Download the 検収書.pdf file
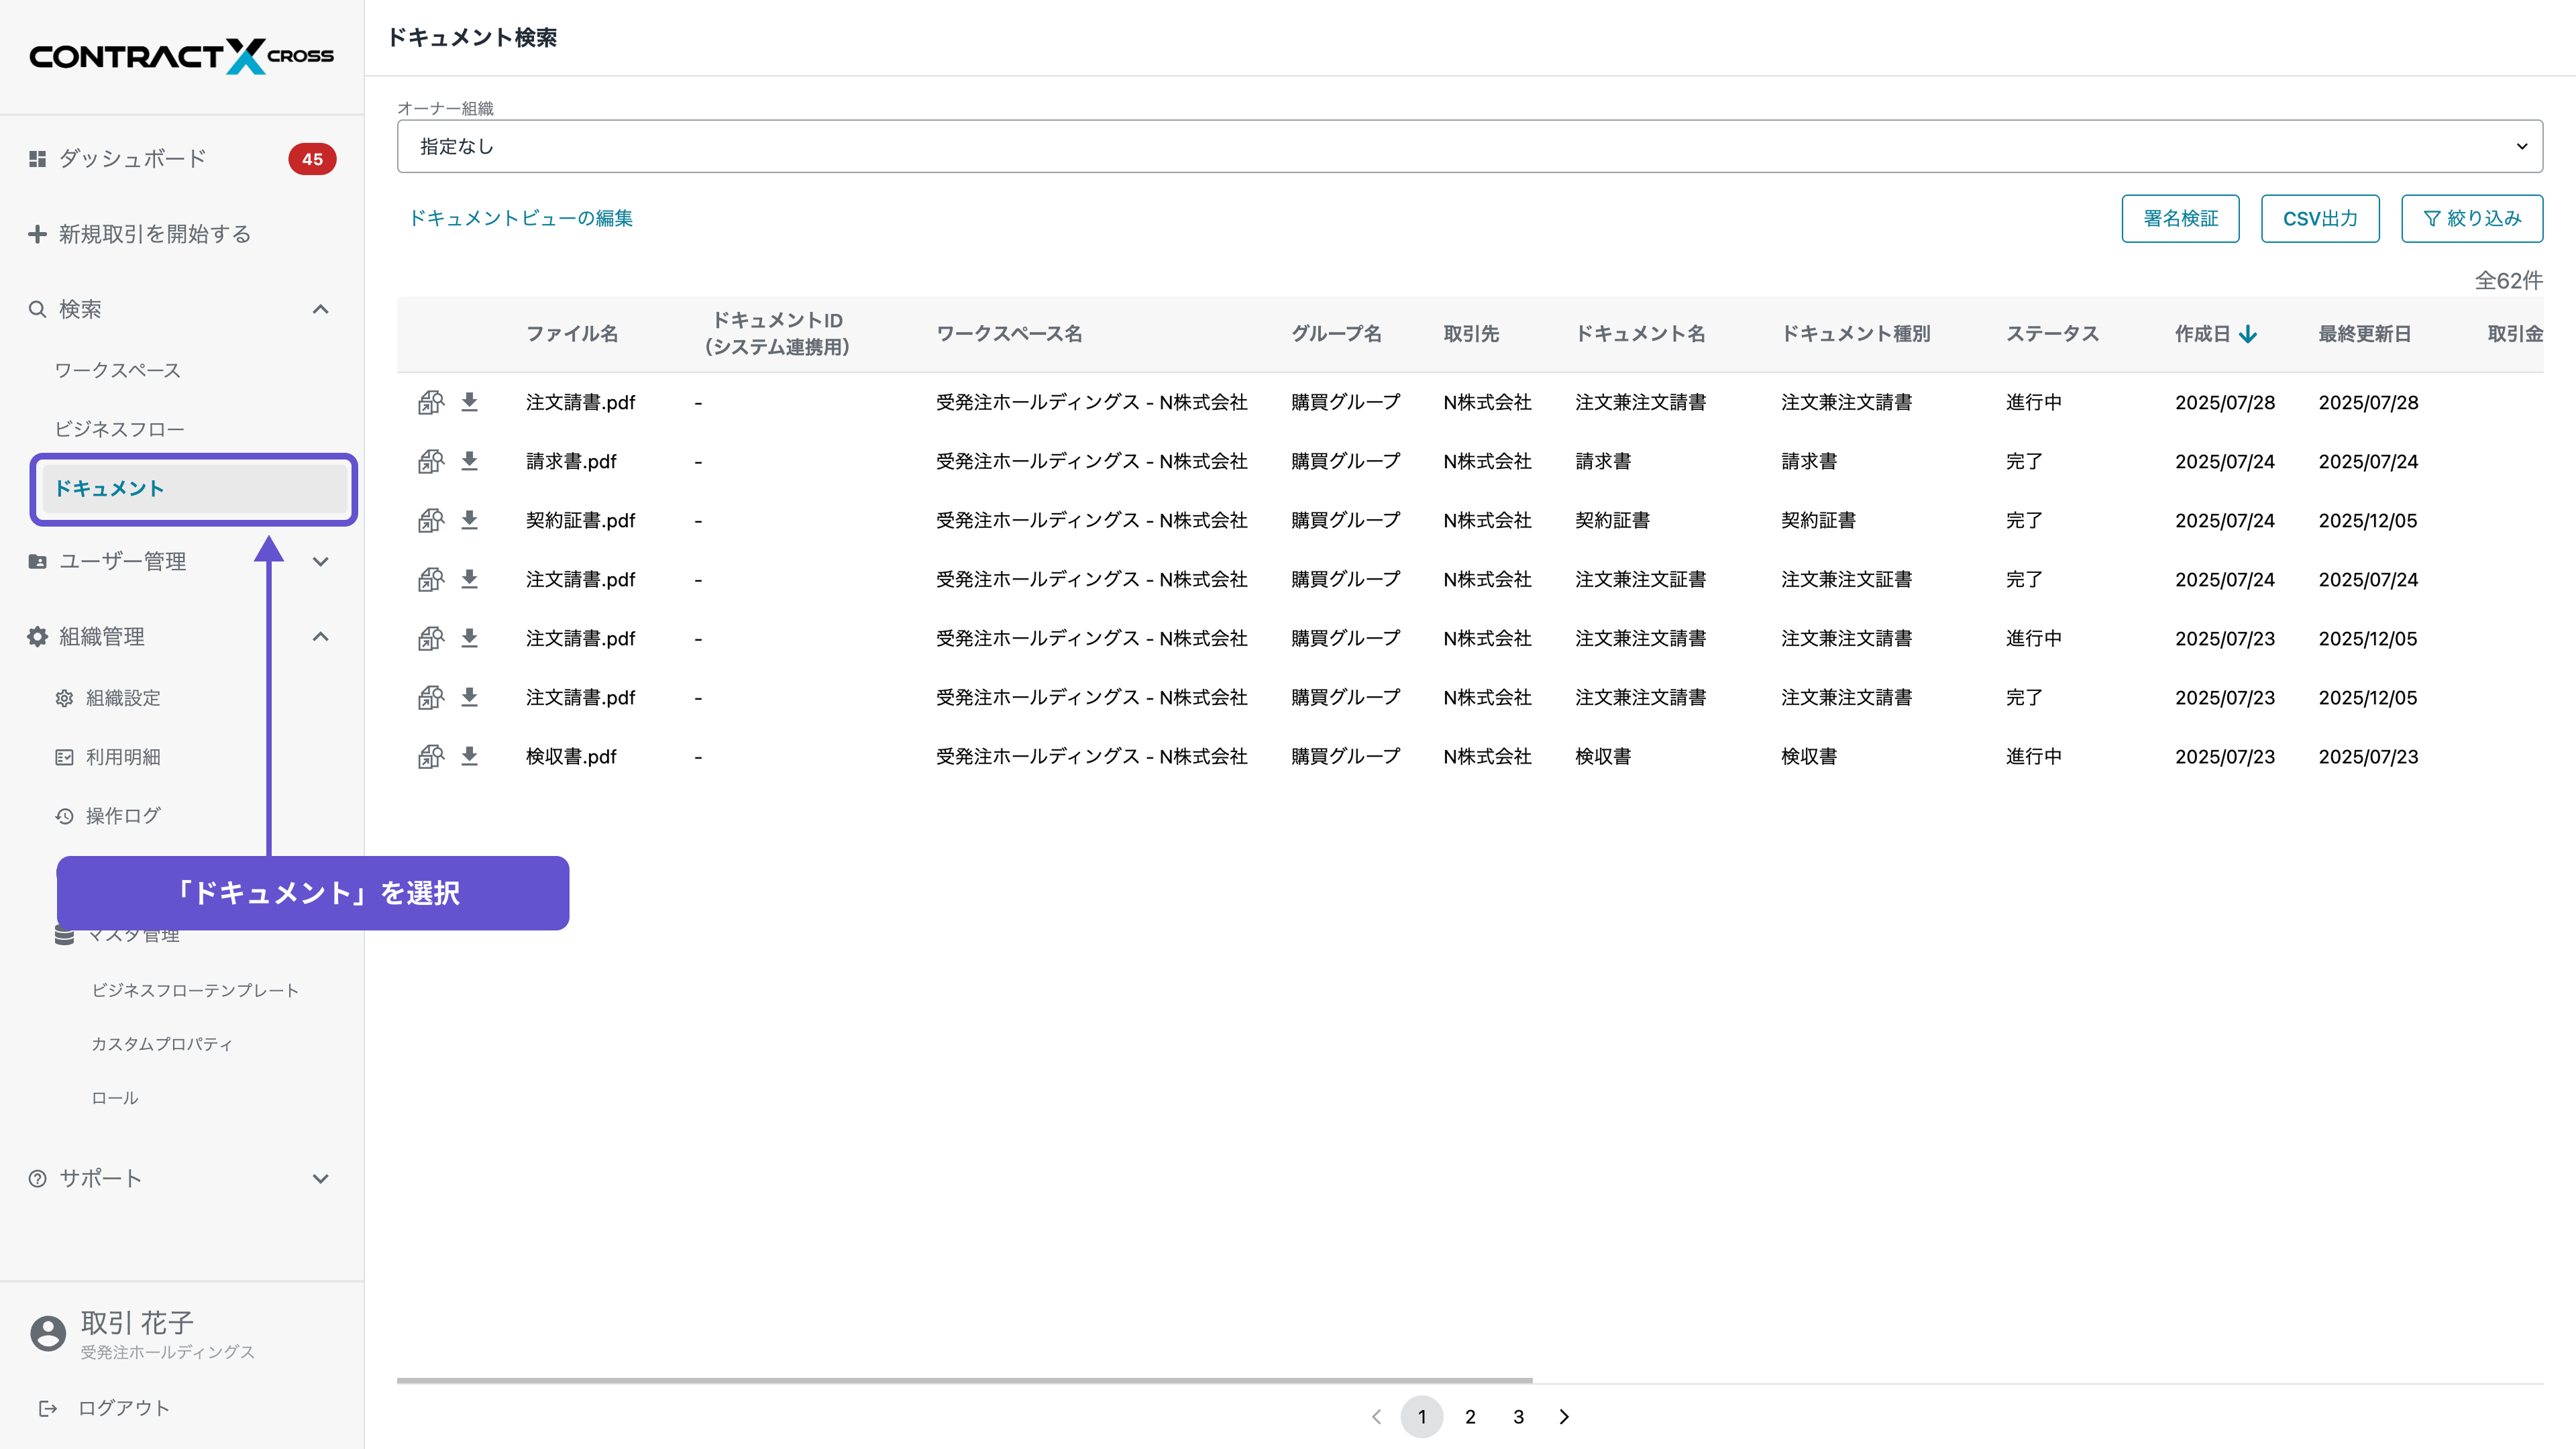This screenshot has width=2576, height=1449. pyautogui.click(x=469, y=756)
